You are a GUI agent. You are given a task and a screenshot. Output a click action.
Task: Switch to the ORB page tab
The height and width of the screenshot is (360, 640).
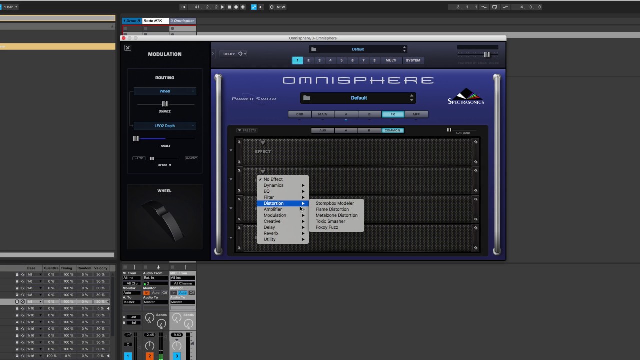[x=299, y=114]
